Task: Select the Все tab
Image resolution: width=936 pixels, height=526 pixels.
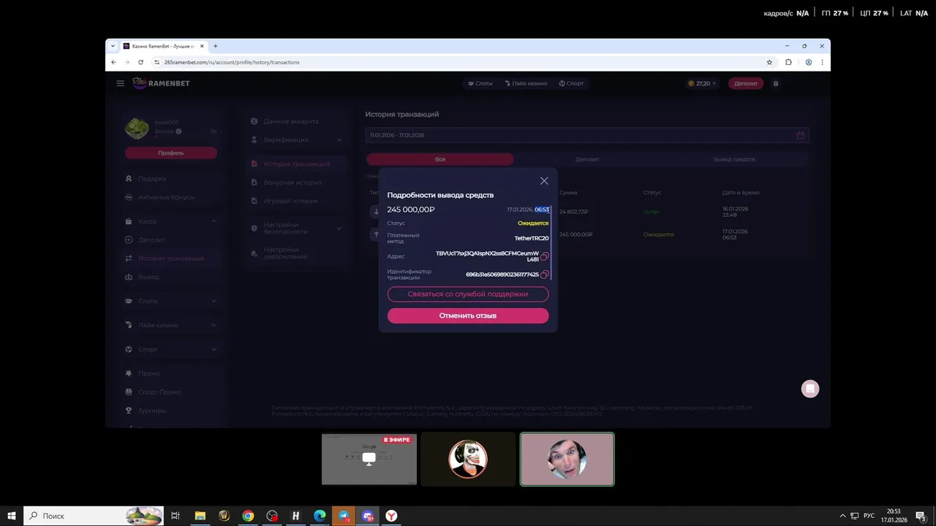Action: (x=439, y=159)
